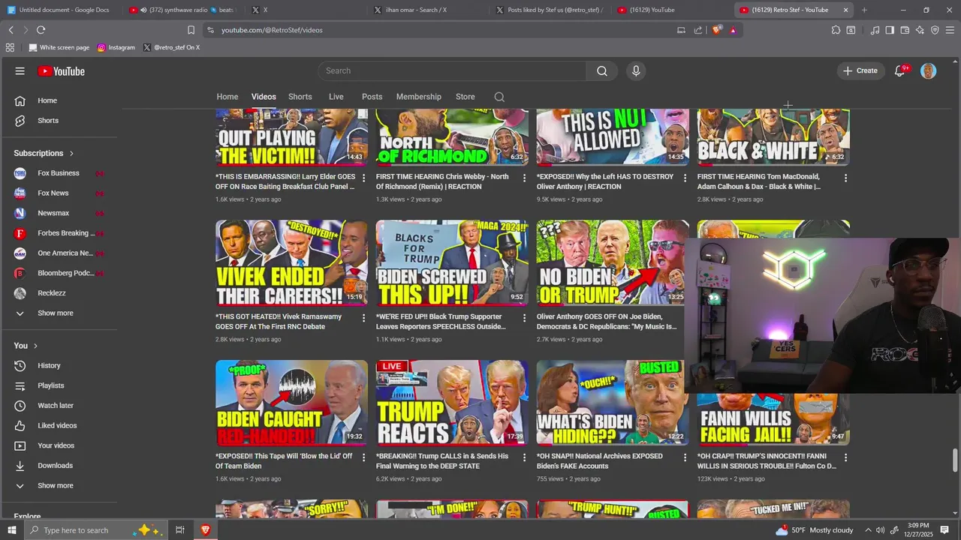Click the browser address bar URL
This screenshot has height=540, width=961.
click(272, 30)
